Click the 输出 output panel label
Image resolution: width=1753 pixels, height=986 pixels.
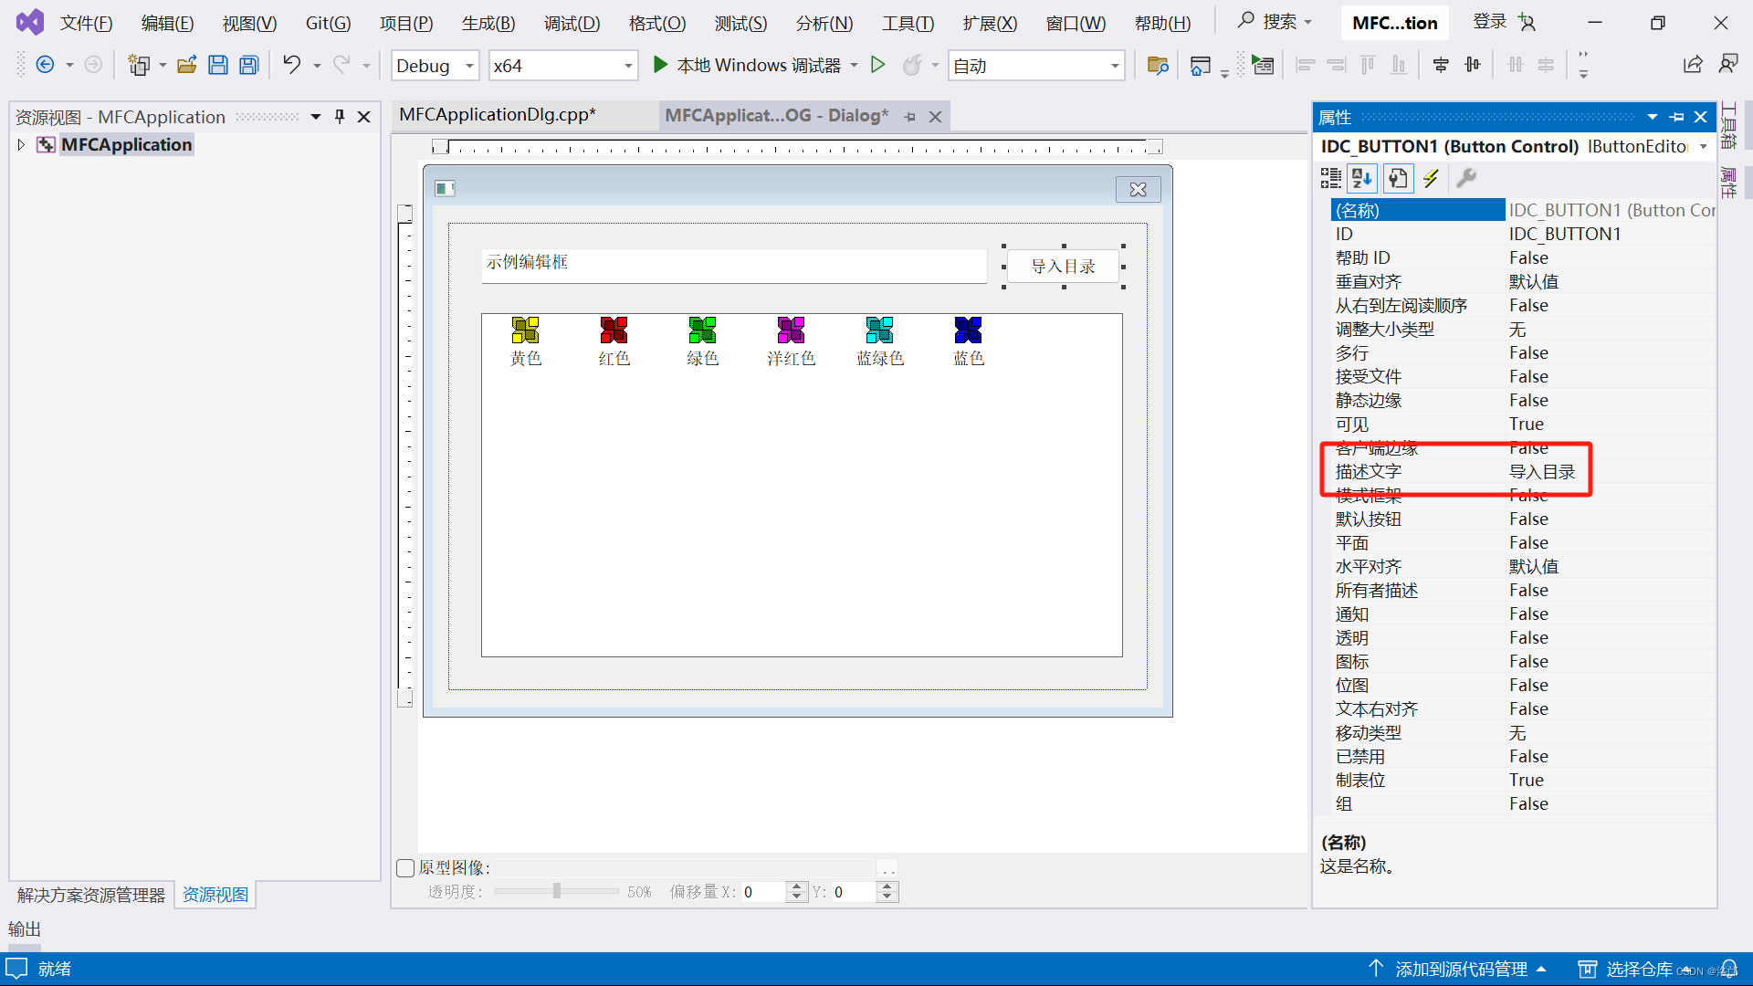pos(25,929)
